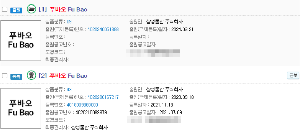Viewport: 306px width, 136px height.
Task: Click the blue 출원 status badge
Action: pyautogui.click(x=16, y=10)
